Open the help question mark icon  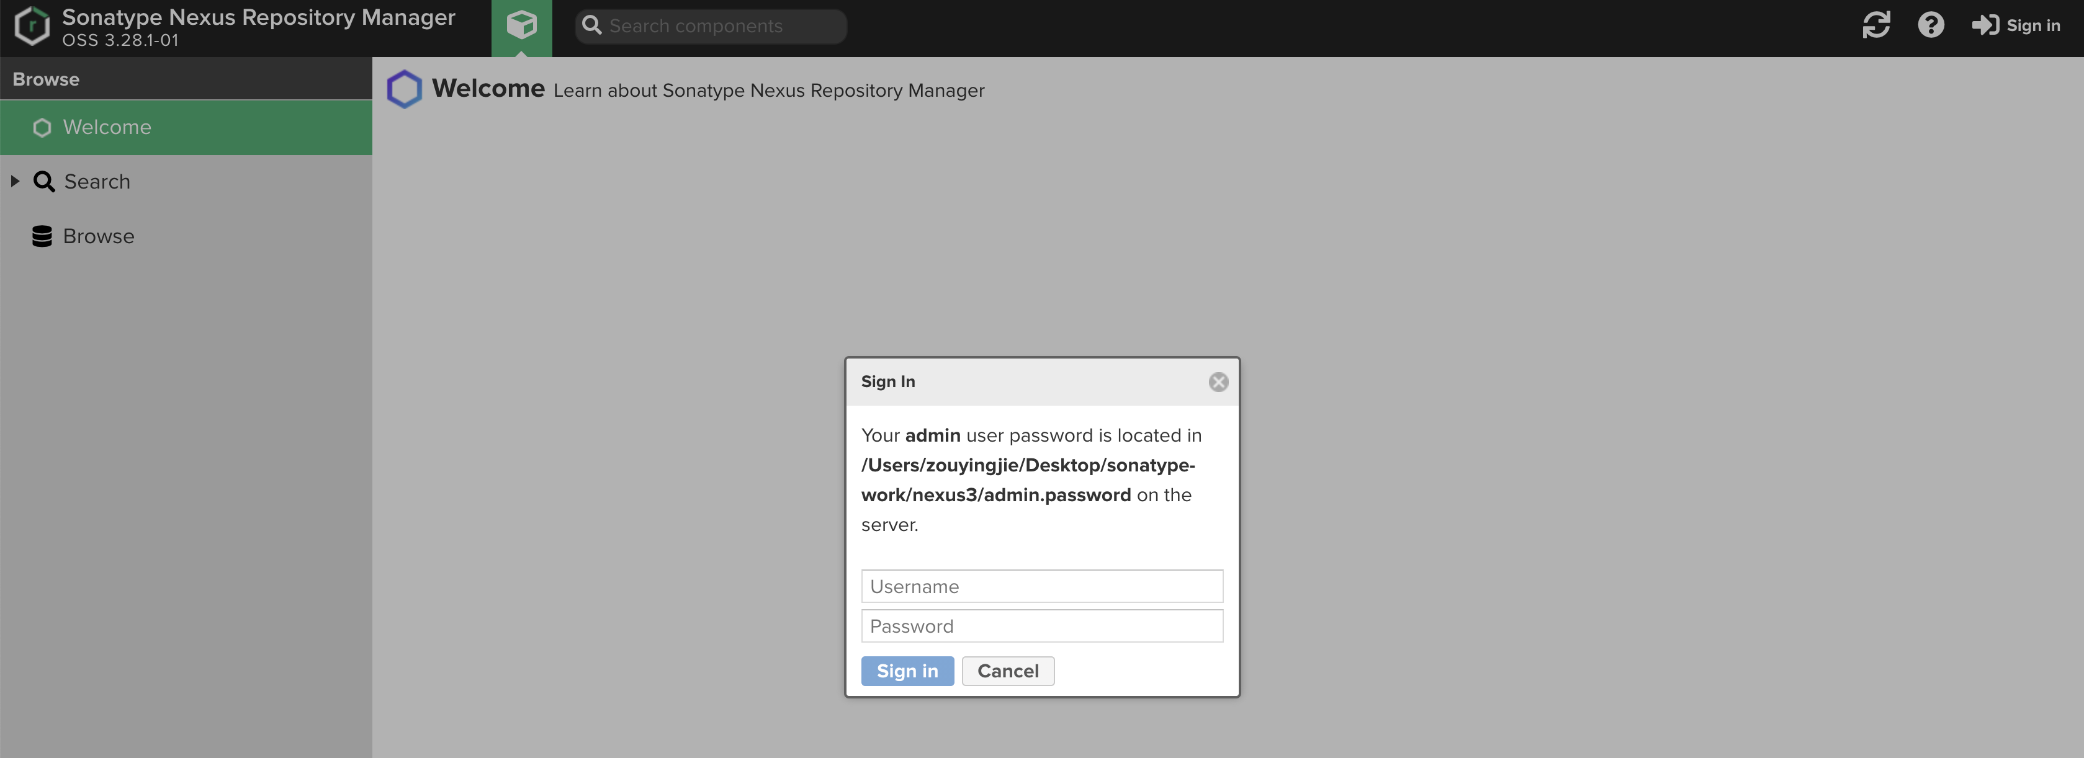click(x=1930, y=25)
